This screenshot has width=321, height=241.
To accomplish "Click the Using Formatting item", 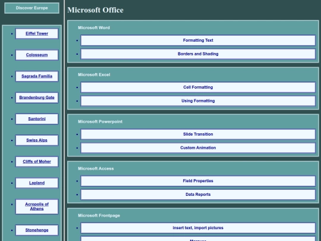I will pyautogui.click(x=198, y=101).
